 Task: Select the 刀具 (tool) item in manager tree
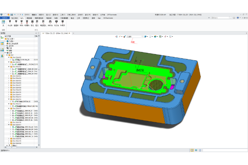(10, 48)
